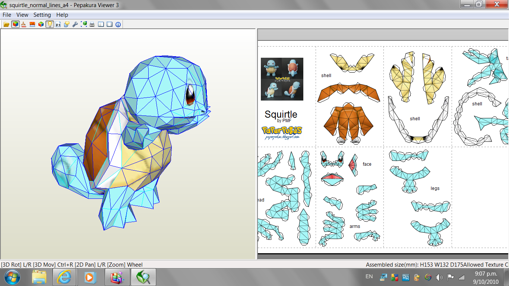
Task: Click the padlock tray icon
Action: (x=417, y=277)
